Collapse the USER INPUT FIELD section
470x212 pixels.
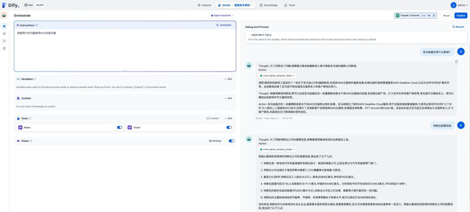point(249,35)
